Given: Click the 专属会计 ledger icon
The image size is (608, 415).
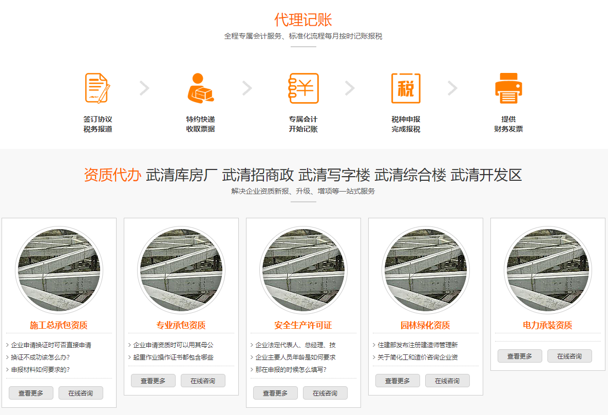Looking at the screenshot, I should pos(303,88).
